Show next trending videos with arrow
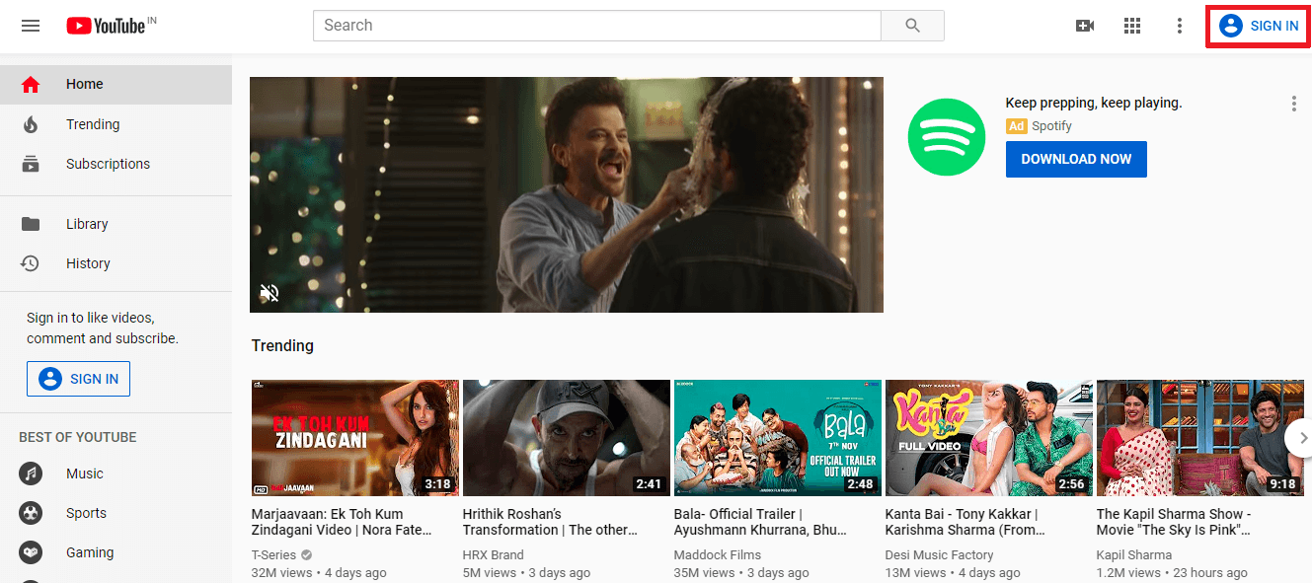This screenshot has height=583, width=1312. point(1302,437)
